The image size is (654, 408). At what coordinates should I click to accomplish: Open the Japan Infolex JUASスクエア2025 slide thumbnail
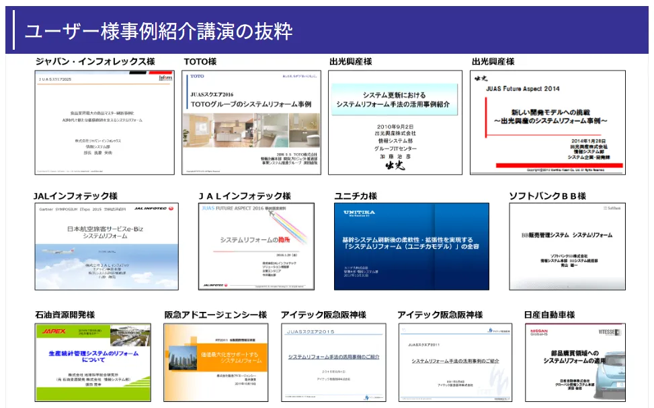coord(104,122)
